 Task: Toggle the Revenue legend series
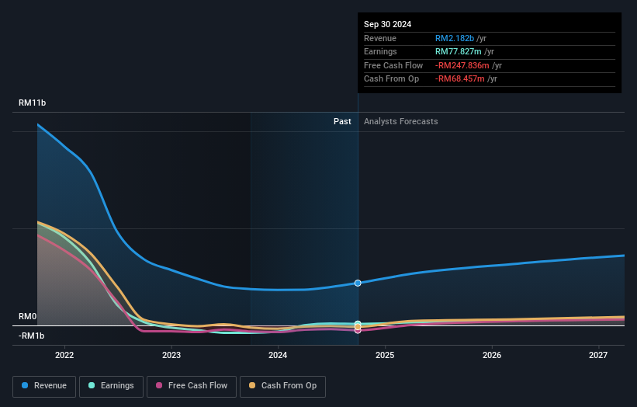44,386
